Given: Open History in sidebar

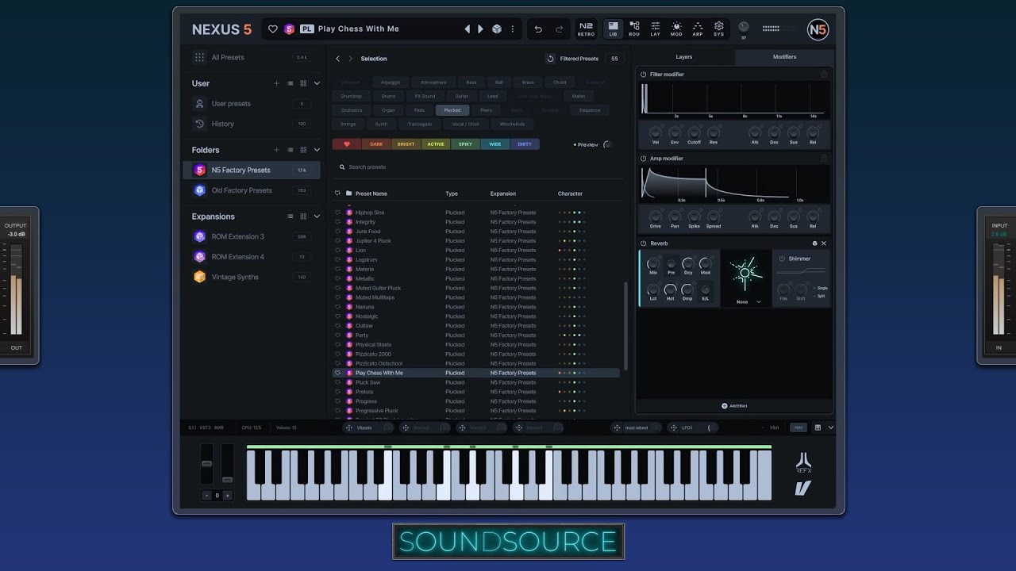Looking at the screenshot, I should click(x=252, y=124).
